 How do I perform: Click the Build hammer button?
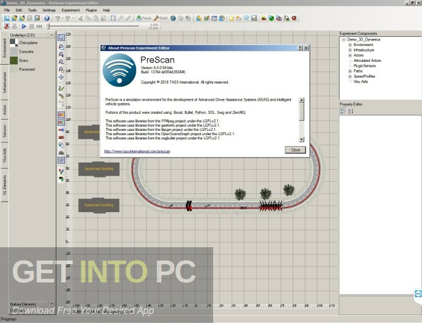161,18
